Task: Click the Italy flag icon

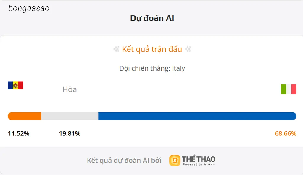Action: pos(288,89)
